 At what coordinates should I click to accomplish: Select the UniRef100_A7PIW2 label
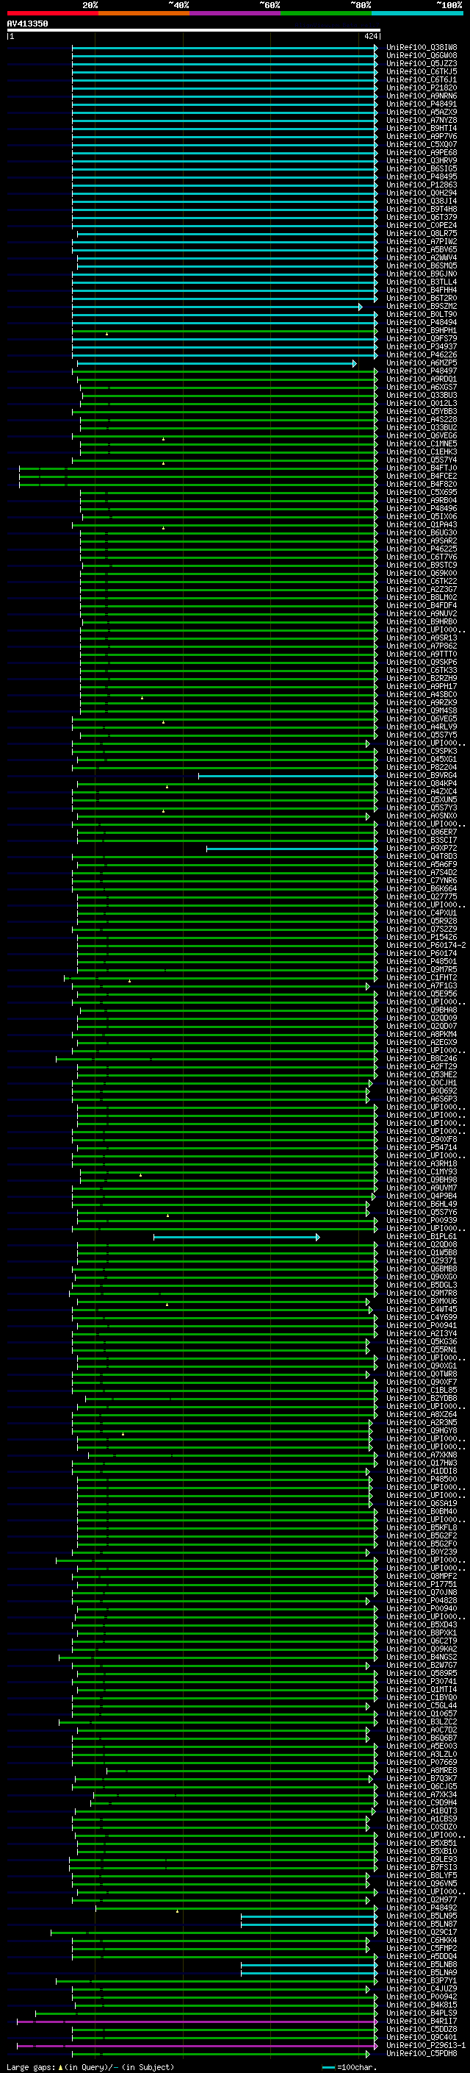tap(422, 241)
